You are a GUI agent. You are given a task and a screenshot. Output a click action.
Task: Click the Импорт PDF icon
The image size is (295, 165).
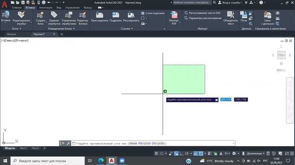click(174, 16)
